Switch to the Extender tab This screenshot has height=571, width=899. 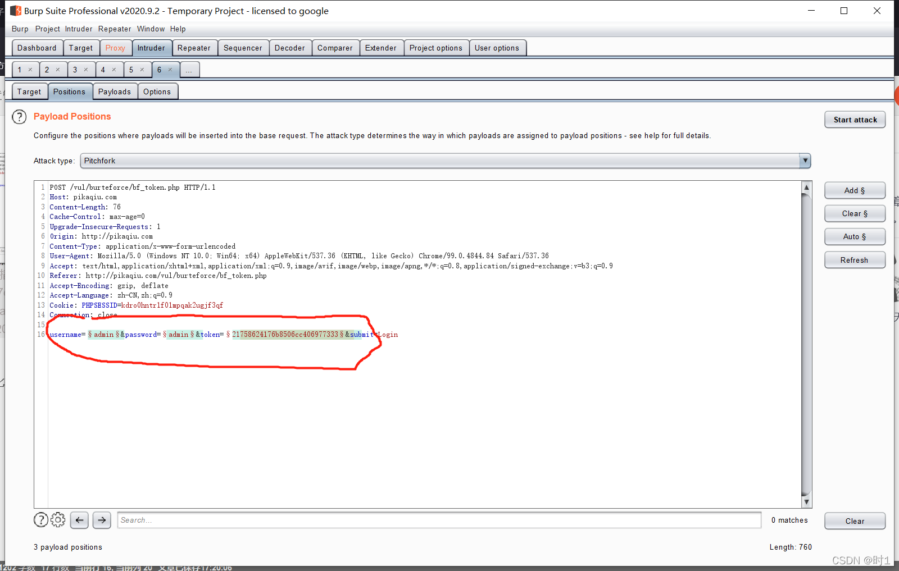pyautogui.click(x=381, y=48)
